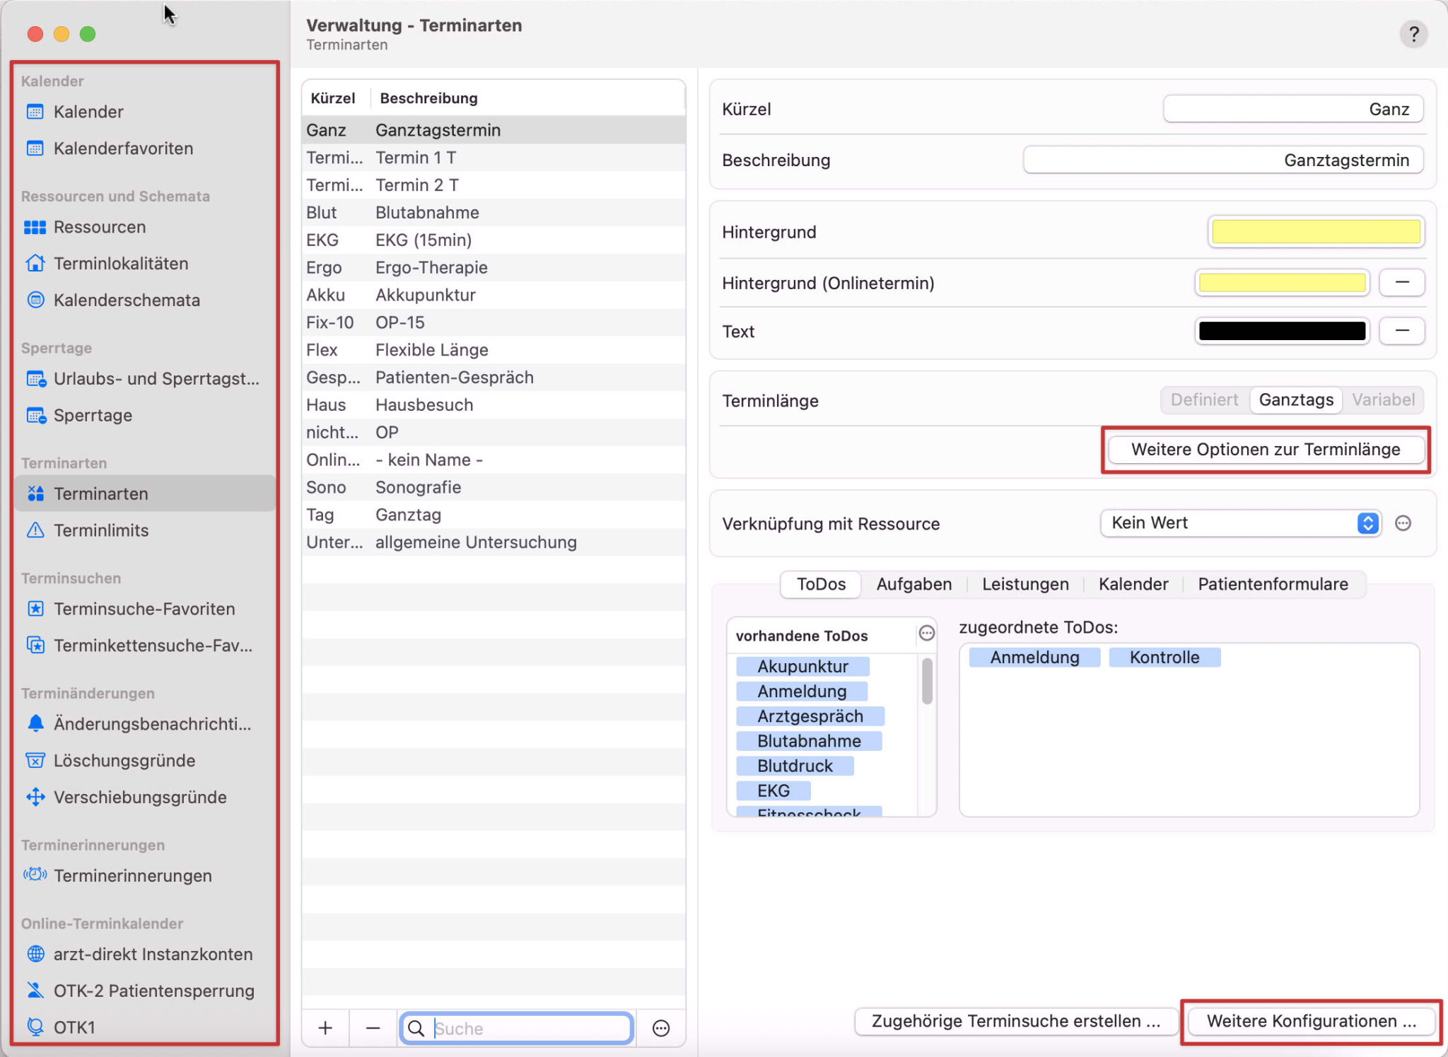This screenshot has height=1057, width=1448.
Task: Open Terminlokalitäten house icon
Action: point(35,264)
